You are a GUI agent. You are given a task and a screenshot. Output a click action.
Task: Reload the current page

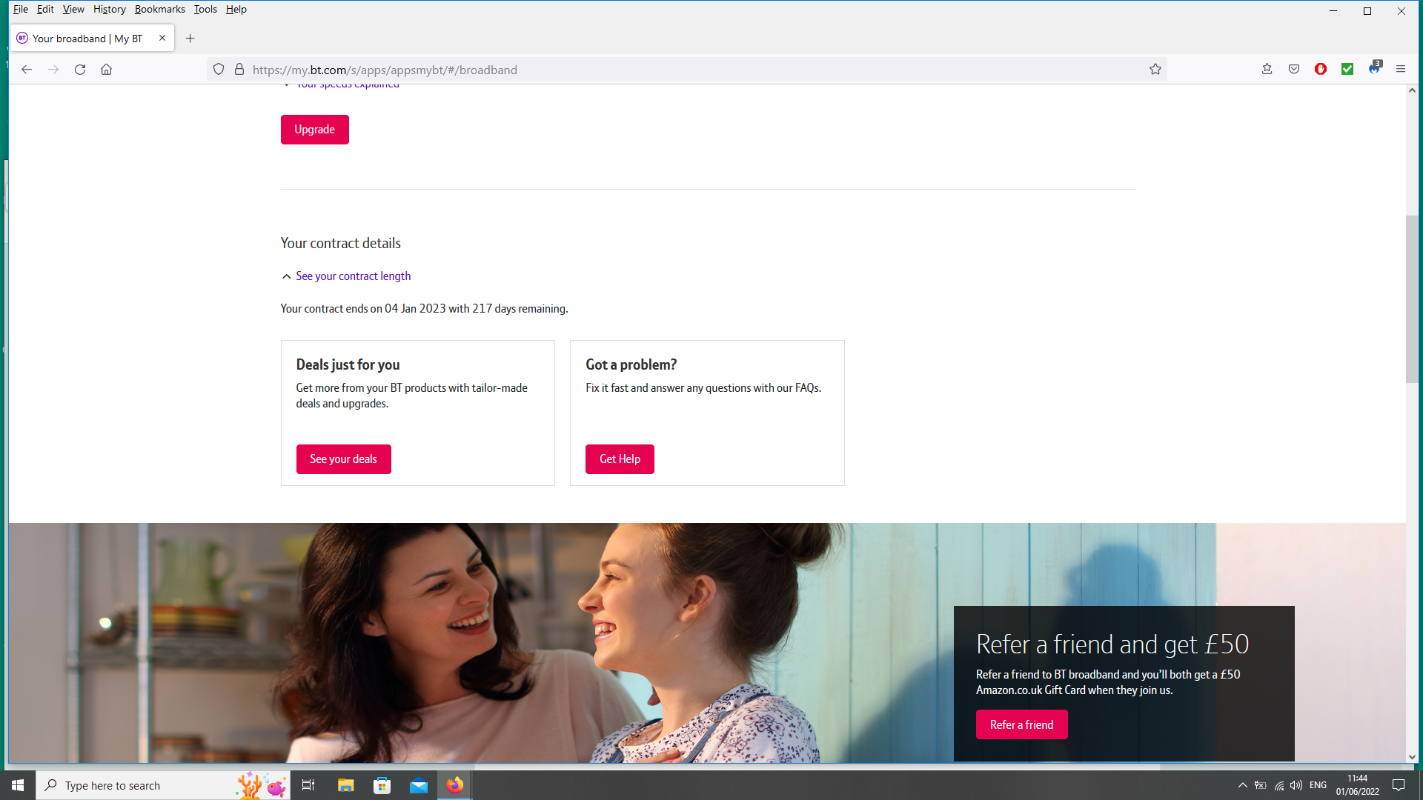point(80,70)
